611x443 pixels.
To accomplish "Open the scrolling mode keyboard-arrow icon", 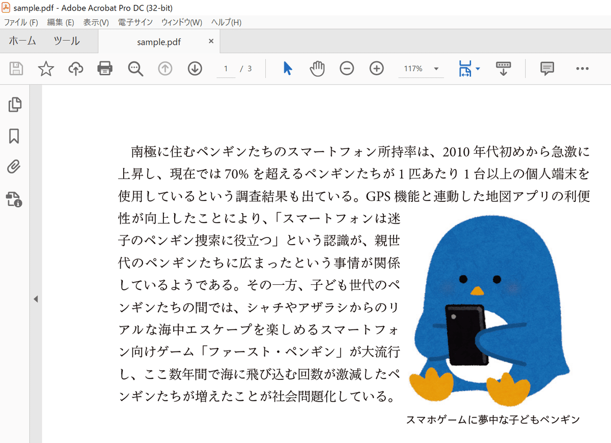I will click(503, 68).
